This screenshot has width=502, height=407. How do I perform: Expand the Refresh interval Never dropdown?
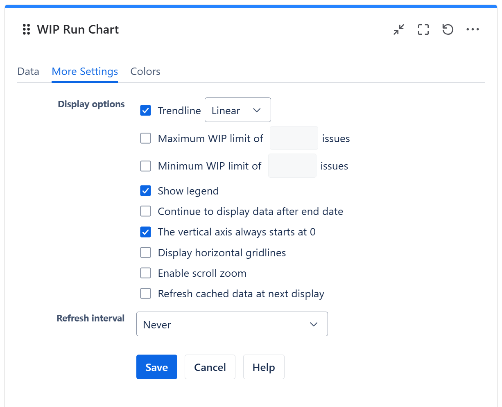click(x=232, y=324)
